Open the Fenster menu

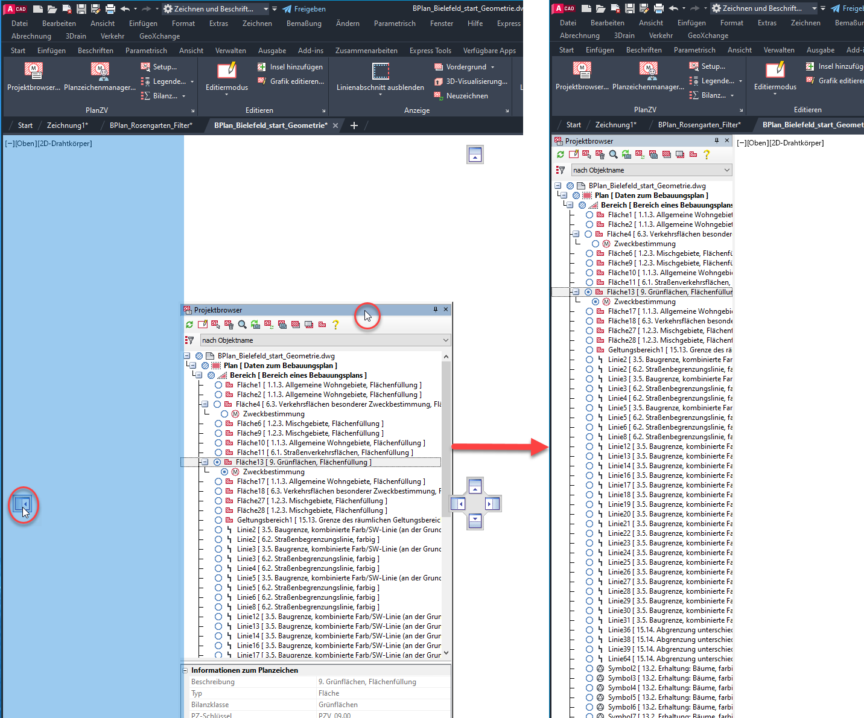tap(441, 24)
